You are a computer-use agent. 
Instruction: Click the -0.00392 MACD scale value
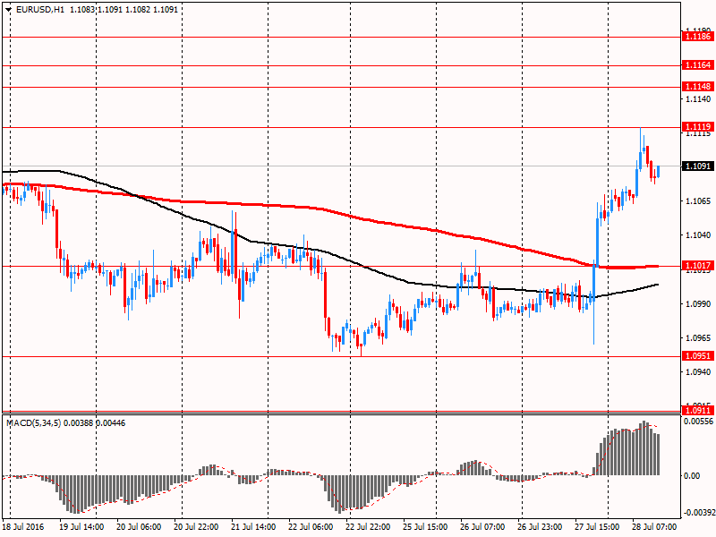[x=699, y=513]
